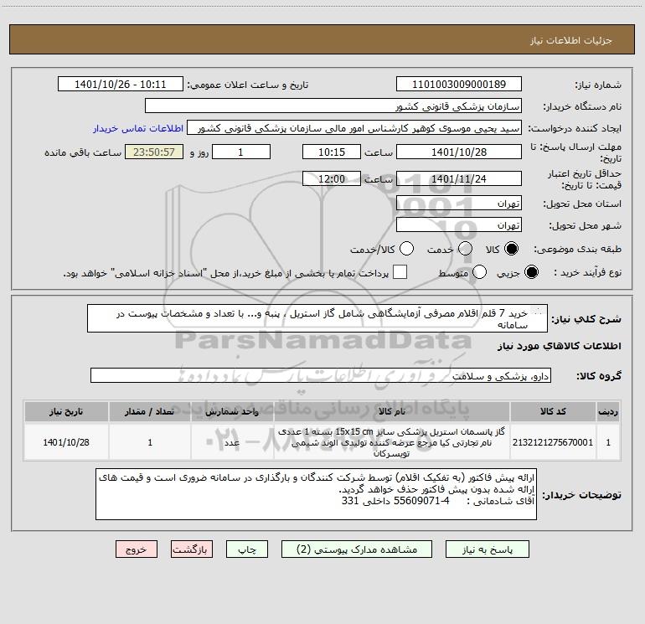Click the ردیف column header

[x=608, y=411]
